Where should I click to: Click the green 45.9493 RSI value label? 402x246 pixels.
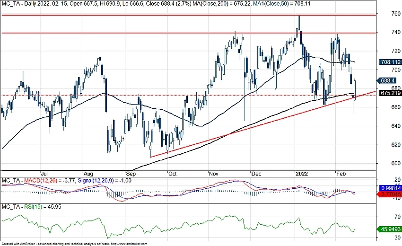pos(390,229)
